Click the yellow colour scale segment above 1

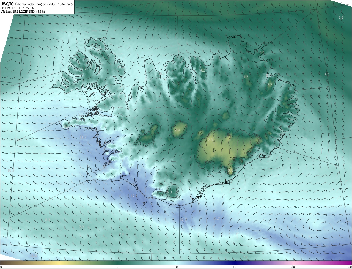point(59,263)
